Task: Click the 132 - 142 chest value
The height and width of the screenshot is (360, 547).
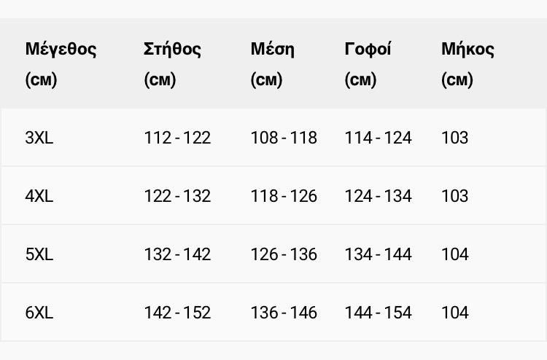Action: point(177,254)
